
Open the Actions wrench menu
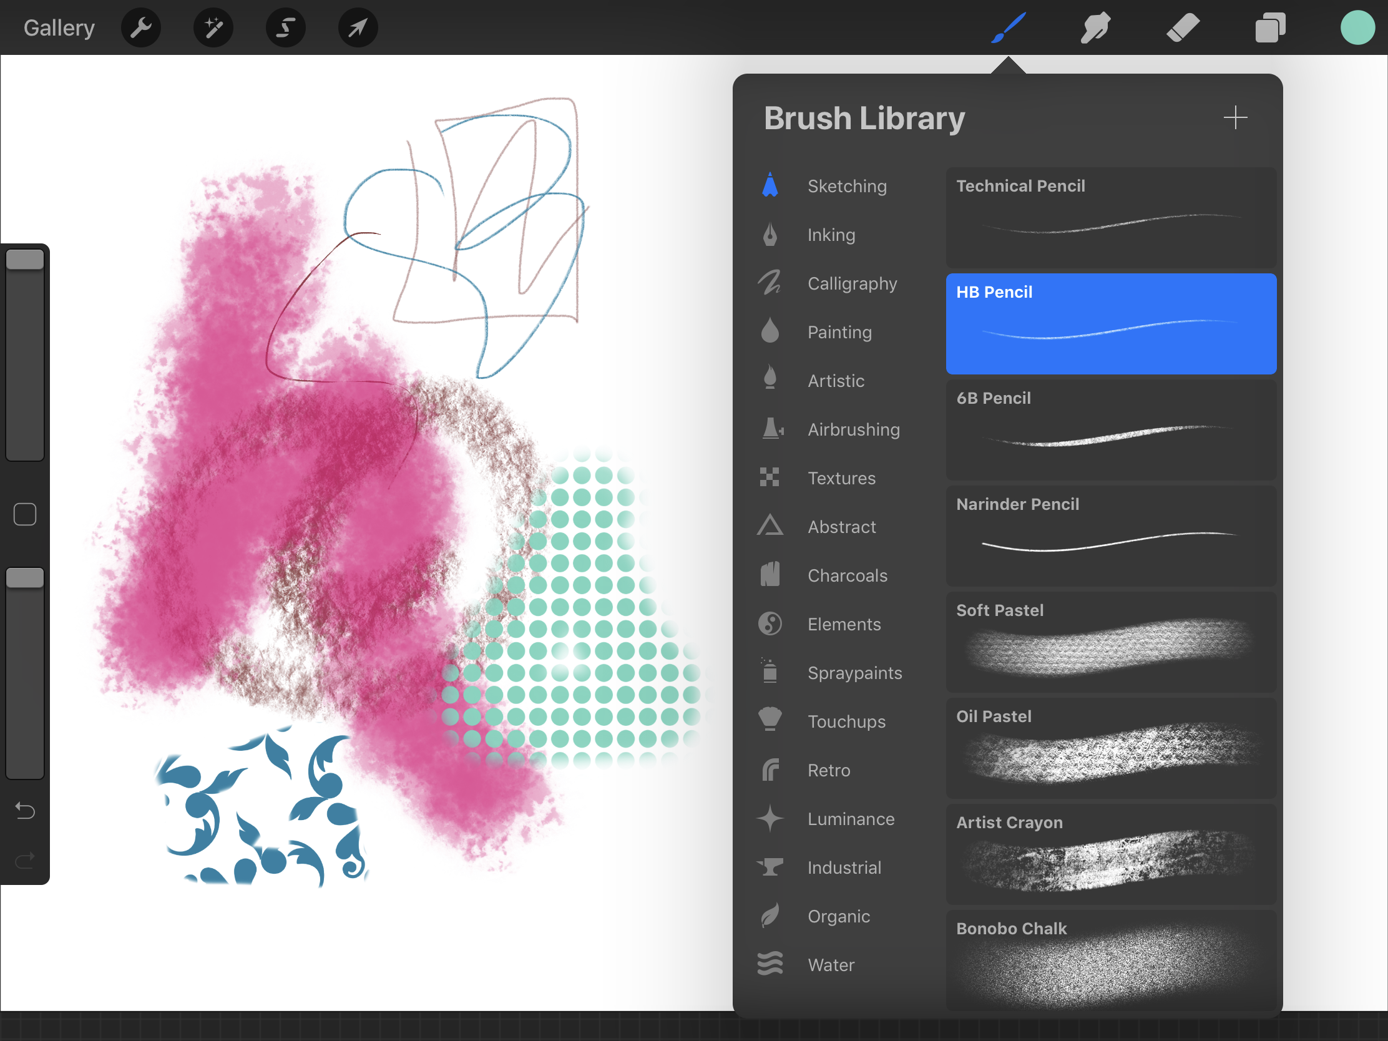click(140, 27)
